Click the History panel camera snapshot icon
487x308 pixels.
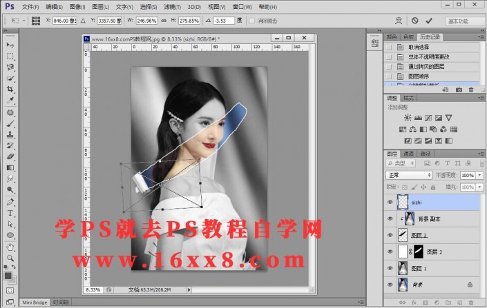click(x=459, y=90)
